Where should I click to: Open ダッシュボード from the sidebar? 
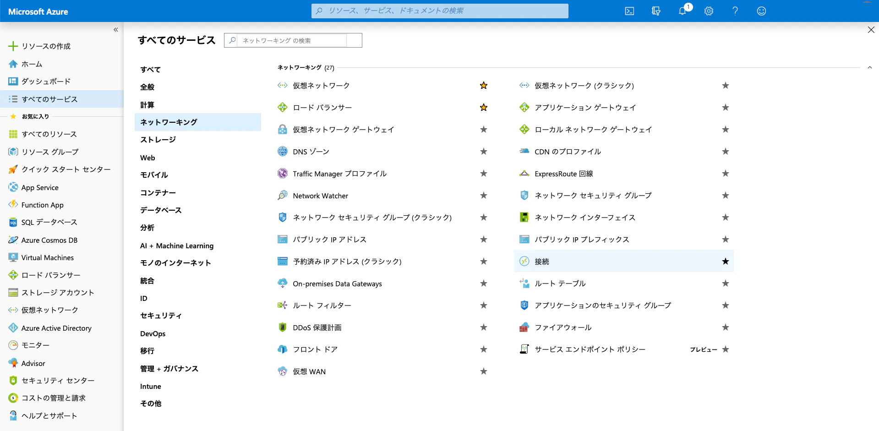tap(62, 82)
